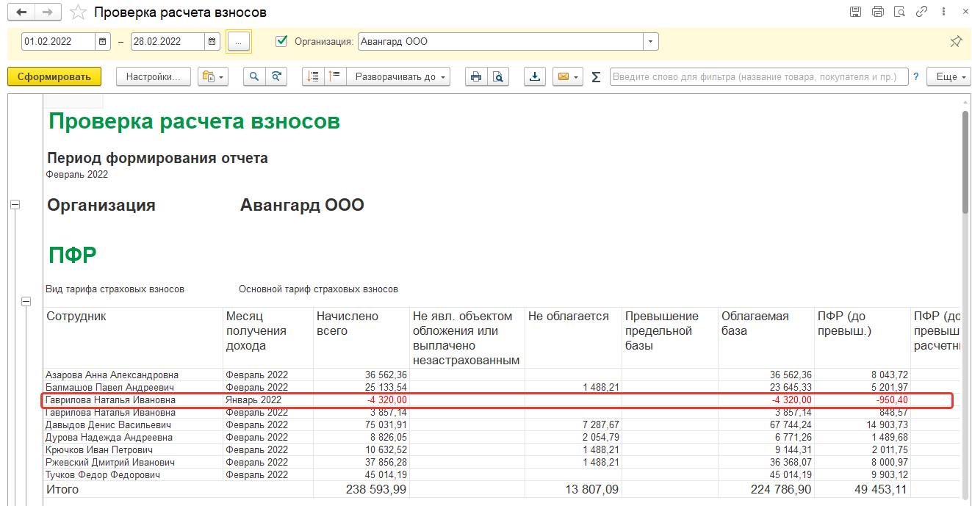Open calendar for start date 01.02.2022
The image size is (972, 506).
[104, 42]
